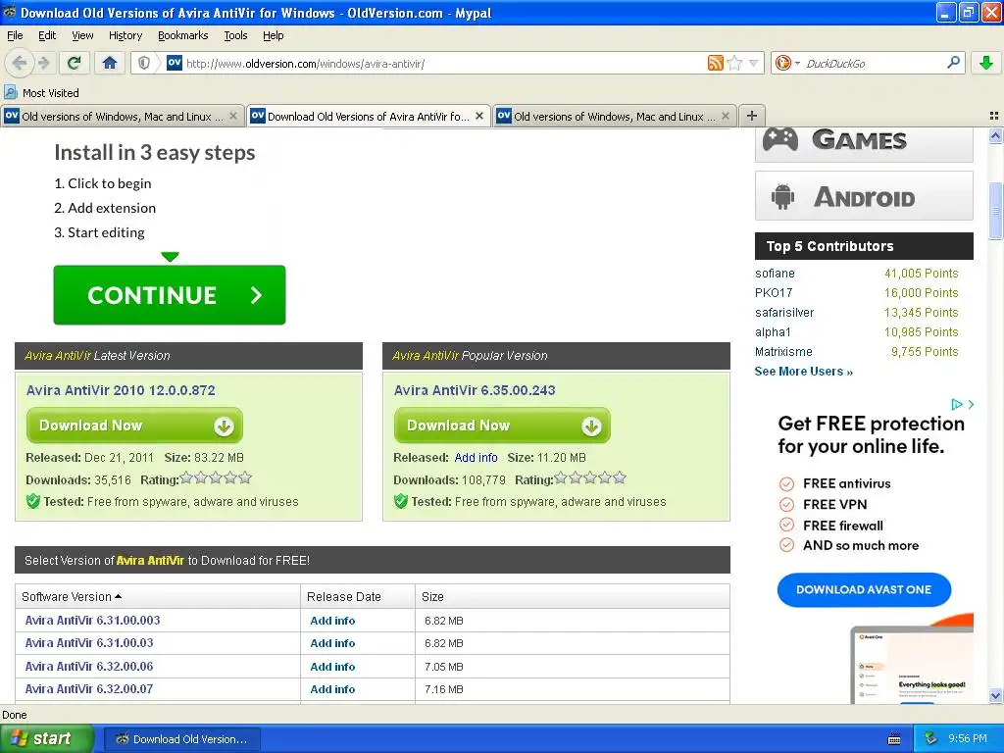Open the Bookmarks menu
The height and width of the screenshot is (753, 1004).
182,35
